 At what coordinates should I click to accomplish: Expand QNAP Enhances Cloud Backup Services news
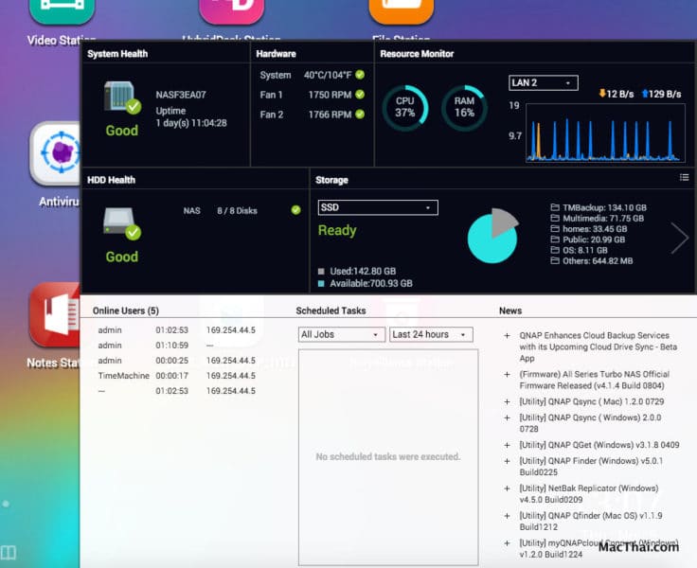pos(507,335)
